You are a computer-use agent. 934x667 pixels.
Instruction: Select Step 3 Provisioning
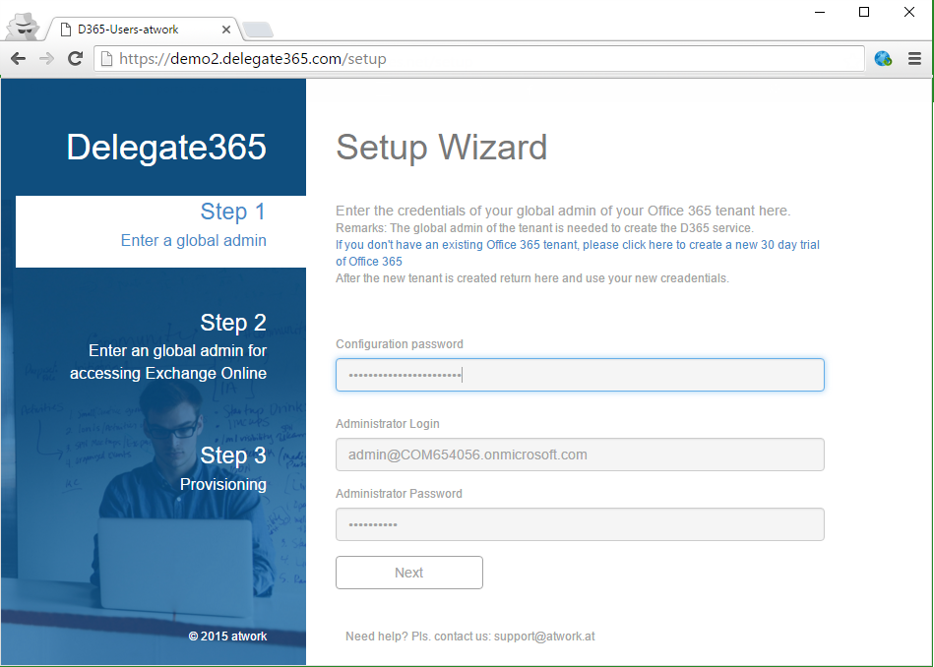coord(223,468)
